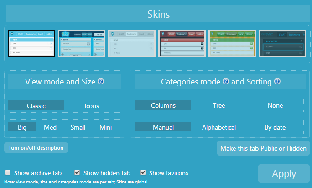Set the size to Mini

(x=106, y=127)
